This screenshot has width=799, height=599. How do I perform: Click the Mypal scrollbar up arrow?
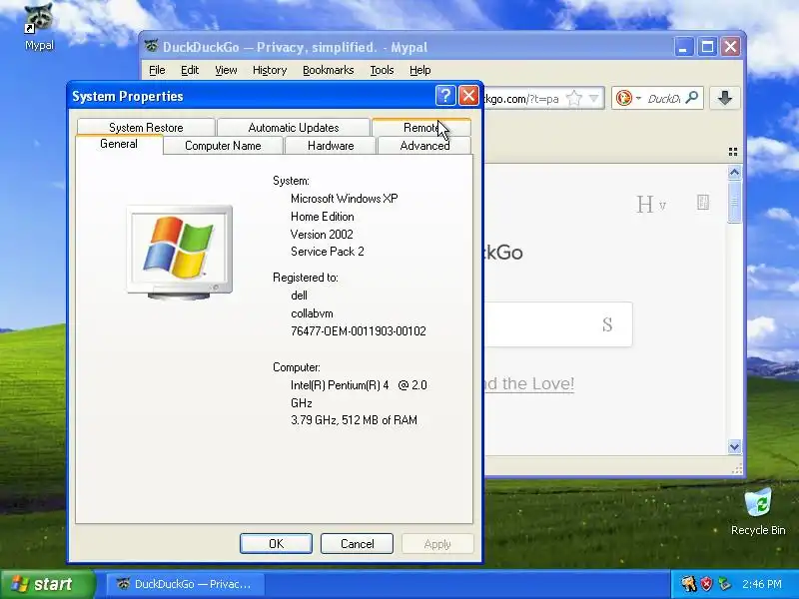click(734, 173)
